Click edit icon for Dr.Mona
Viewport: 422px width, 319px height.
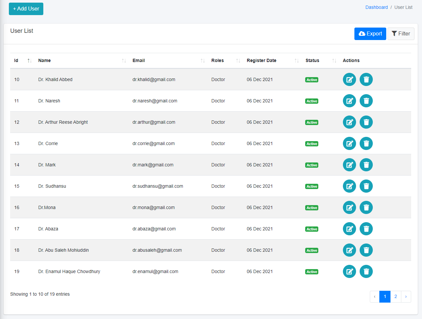pos(349,207)
